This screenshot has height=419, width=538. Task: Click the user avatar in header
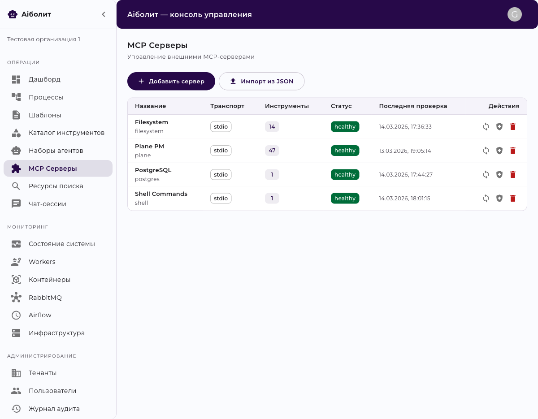tap(514, 14)
